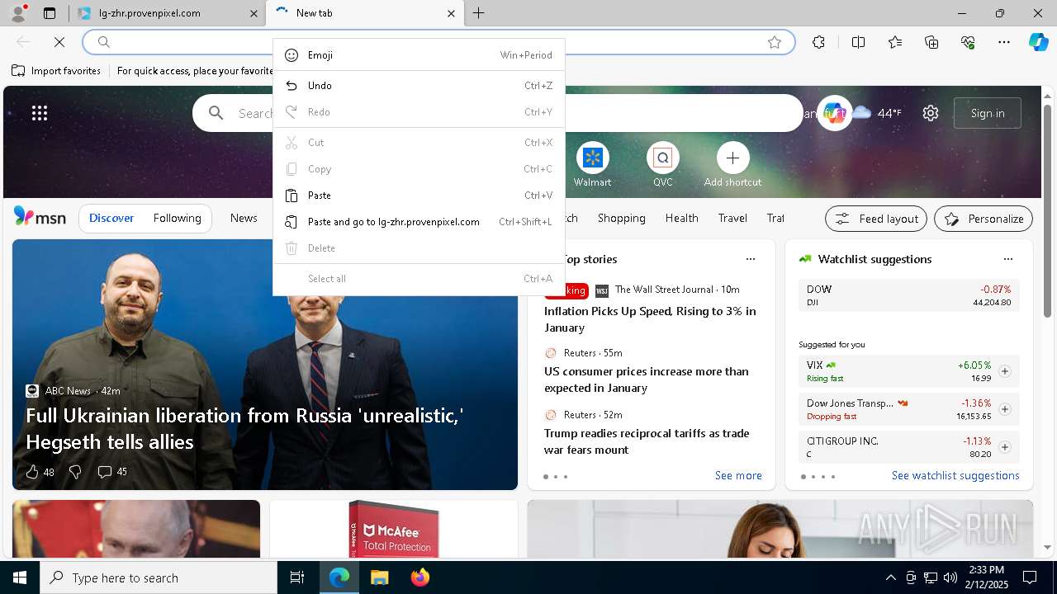Open File Explorer from the taskbar
Image resolution: width=1057 pixels, height=594 pixels.
pos(379,577)
